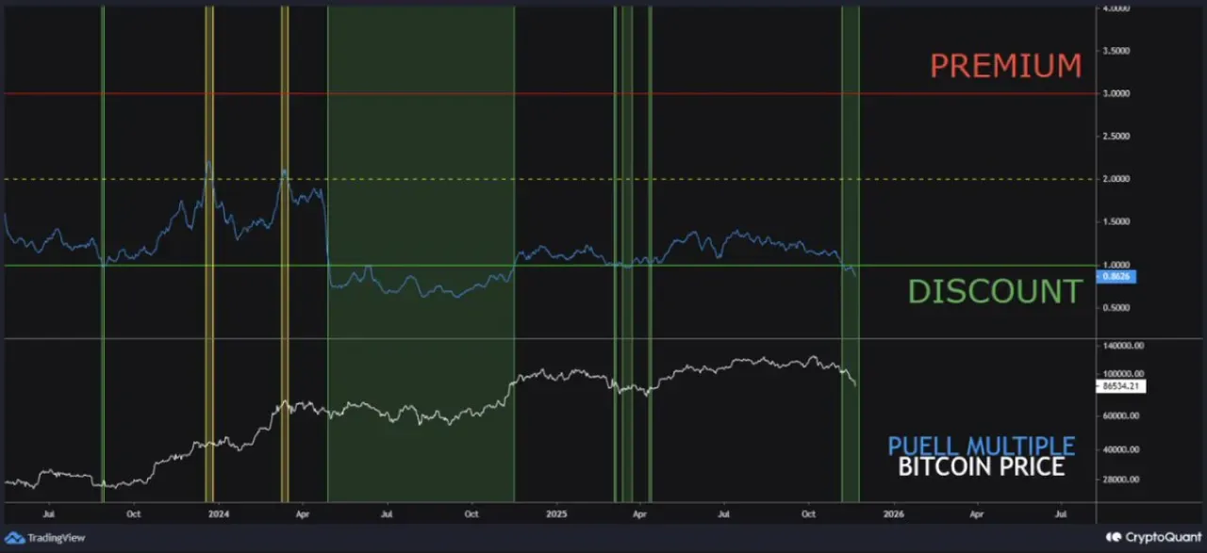Click the 2.0000 axis value

1115,179
